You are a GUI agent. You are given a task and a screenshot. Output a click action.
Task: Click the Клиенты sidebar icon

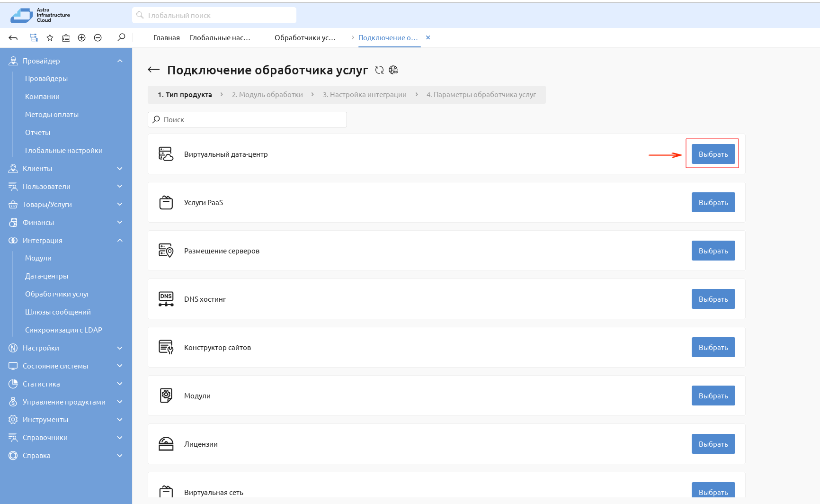pyautogui.click(x=13, y=168)
